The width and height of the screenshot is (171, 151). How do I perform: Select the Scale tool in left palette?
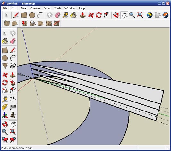(5, 91)
